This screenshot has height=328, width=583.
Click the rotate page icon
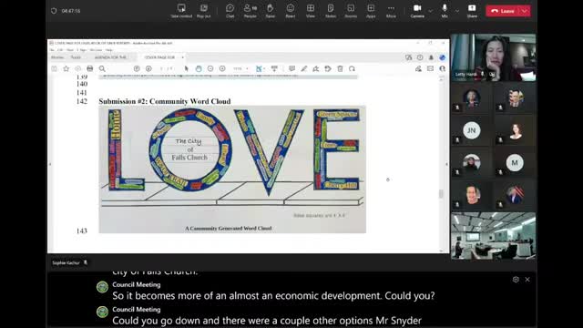coord(352,69)
